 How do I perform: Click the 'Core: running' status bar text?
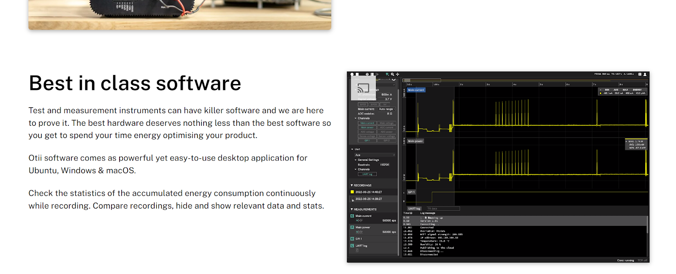pyautogui.click(x=625, y=260)
